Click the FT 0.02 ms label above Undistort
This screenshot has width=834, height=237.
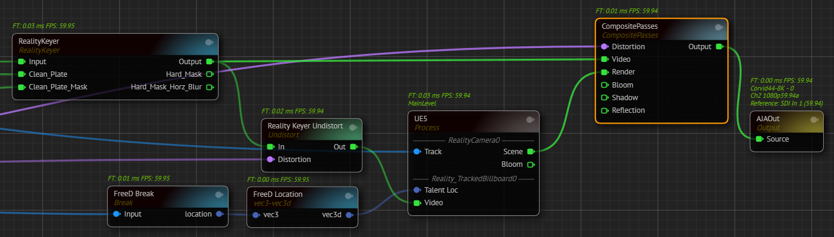(x=293, y=112)
